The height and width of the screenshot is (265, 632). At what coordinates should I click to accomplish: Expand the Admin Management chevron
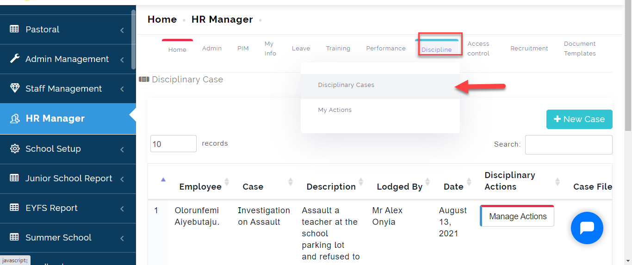122,60
